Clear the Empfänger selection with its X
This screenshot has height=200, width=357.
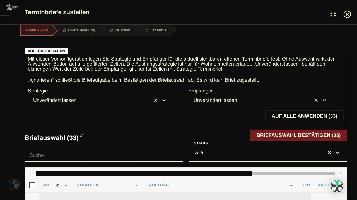(x=316, y=100)
